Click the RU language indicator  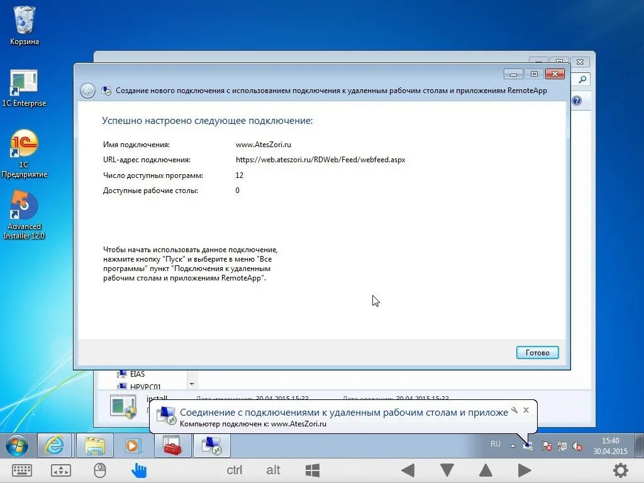coord(496,444)
